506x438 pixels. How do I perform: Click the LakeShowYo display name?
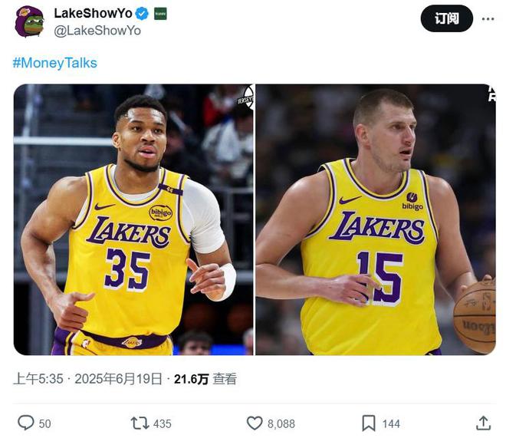[93, 14]
